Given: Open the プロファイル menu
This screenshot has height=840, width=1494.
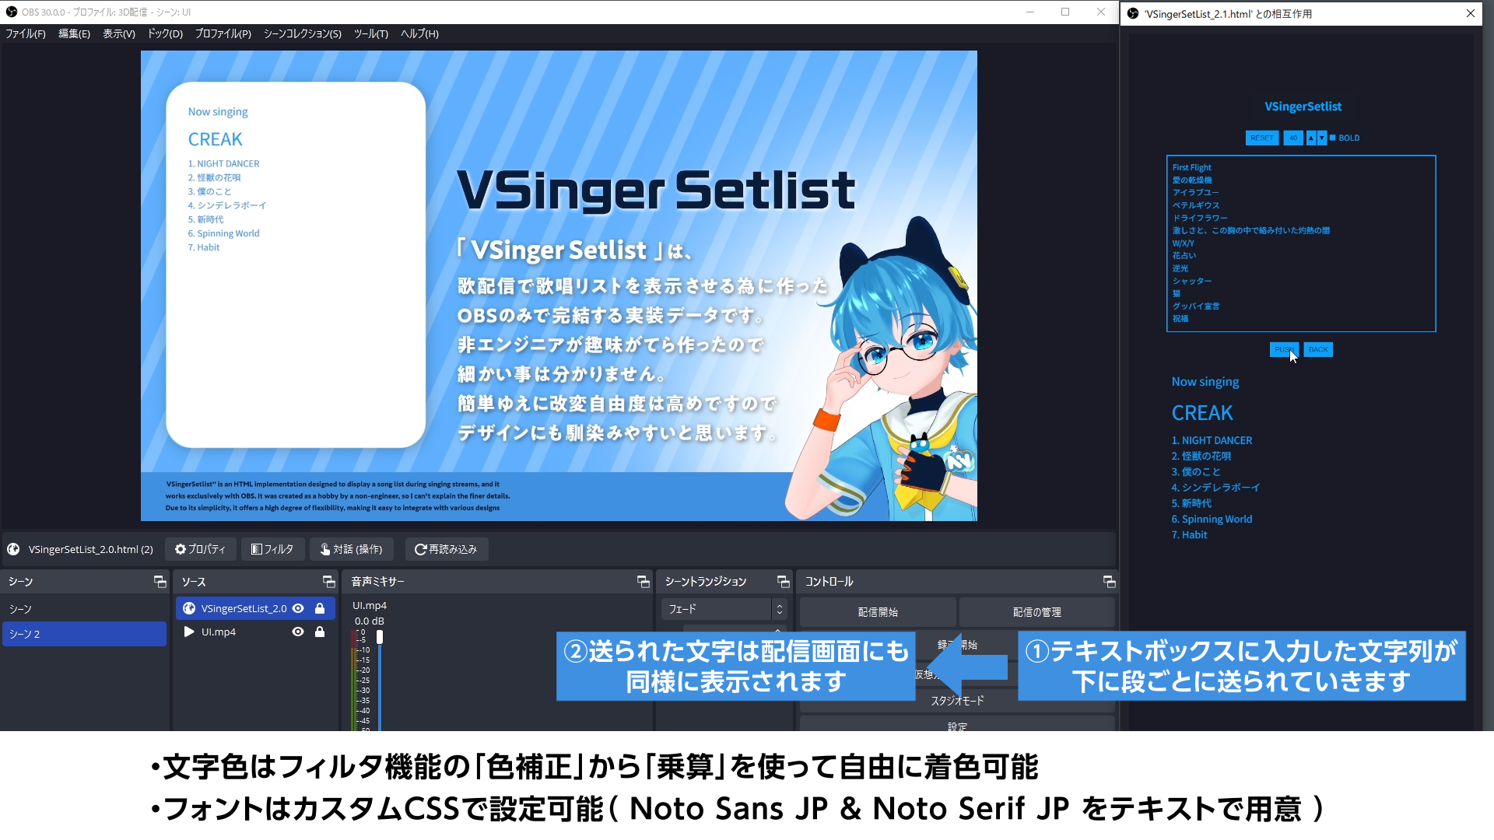Looking at the screenshot, I should 223,34.
